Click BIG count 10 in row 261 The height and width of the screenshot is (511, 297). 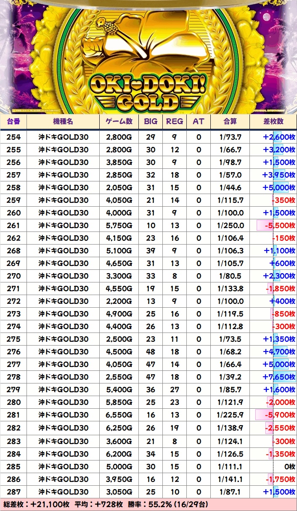151,226
